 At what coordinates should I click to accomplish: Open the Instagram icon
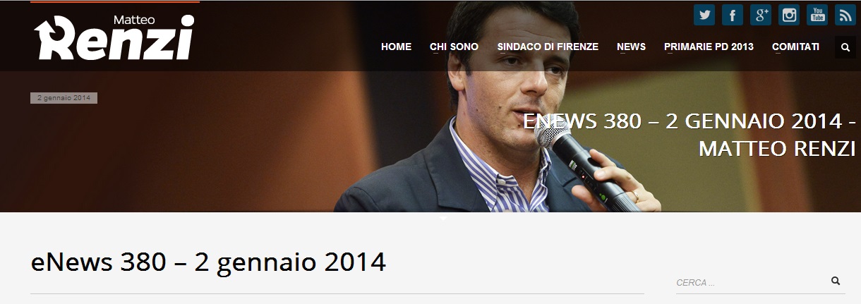pos(788,14)
